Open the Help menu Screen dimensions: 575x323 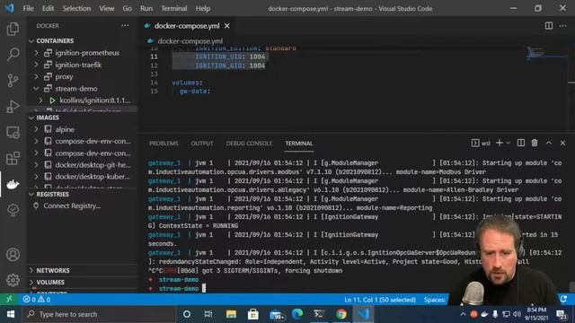click(203, 8)
